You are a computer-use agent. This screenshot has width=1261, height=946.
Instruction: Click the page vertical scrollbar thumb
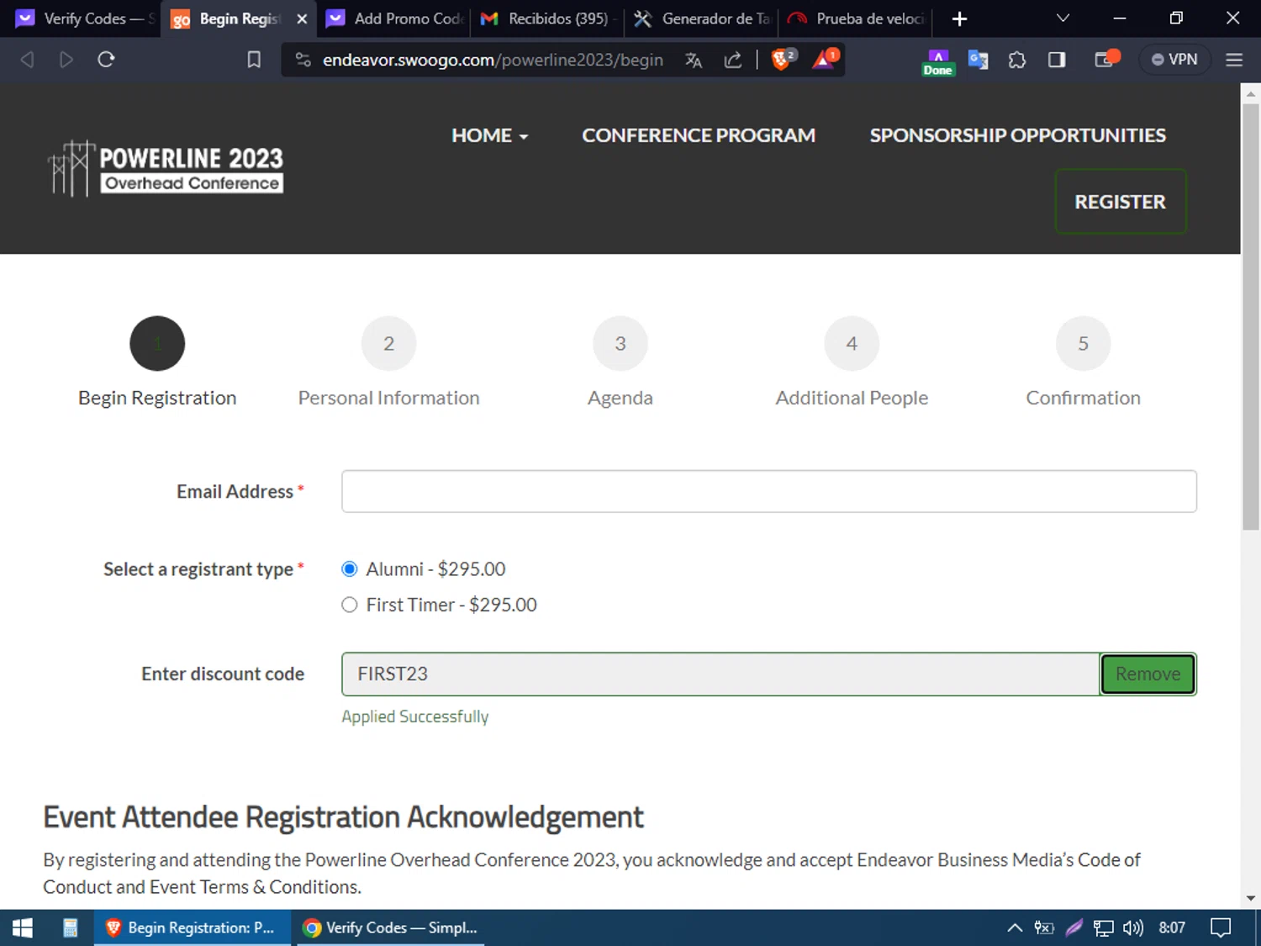tap(1251, 316)
